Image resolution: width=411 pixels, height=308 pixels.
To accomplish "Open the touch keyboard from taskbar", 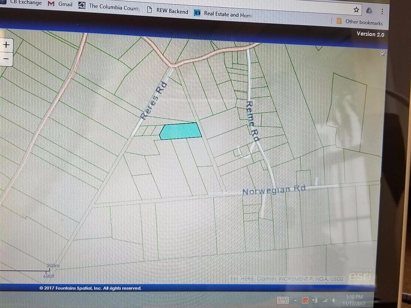I will (283, 300).
